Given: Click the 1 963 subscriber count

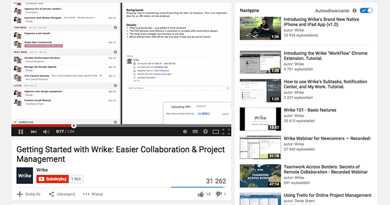Looking at the screenshot, I should coord(76,179).
